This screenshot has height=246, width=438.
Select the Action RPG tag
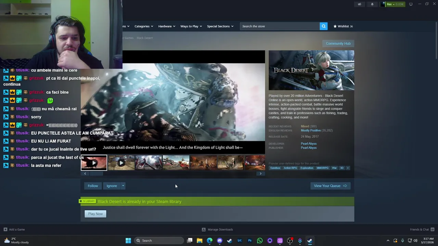[x=290, y=168]
